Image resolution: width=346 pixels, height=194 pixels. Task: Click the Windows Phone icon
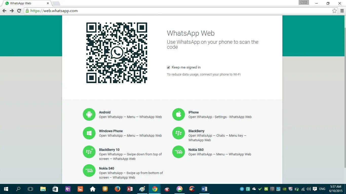(x=89, y=133)
